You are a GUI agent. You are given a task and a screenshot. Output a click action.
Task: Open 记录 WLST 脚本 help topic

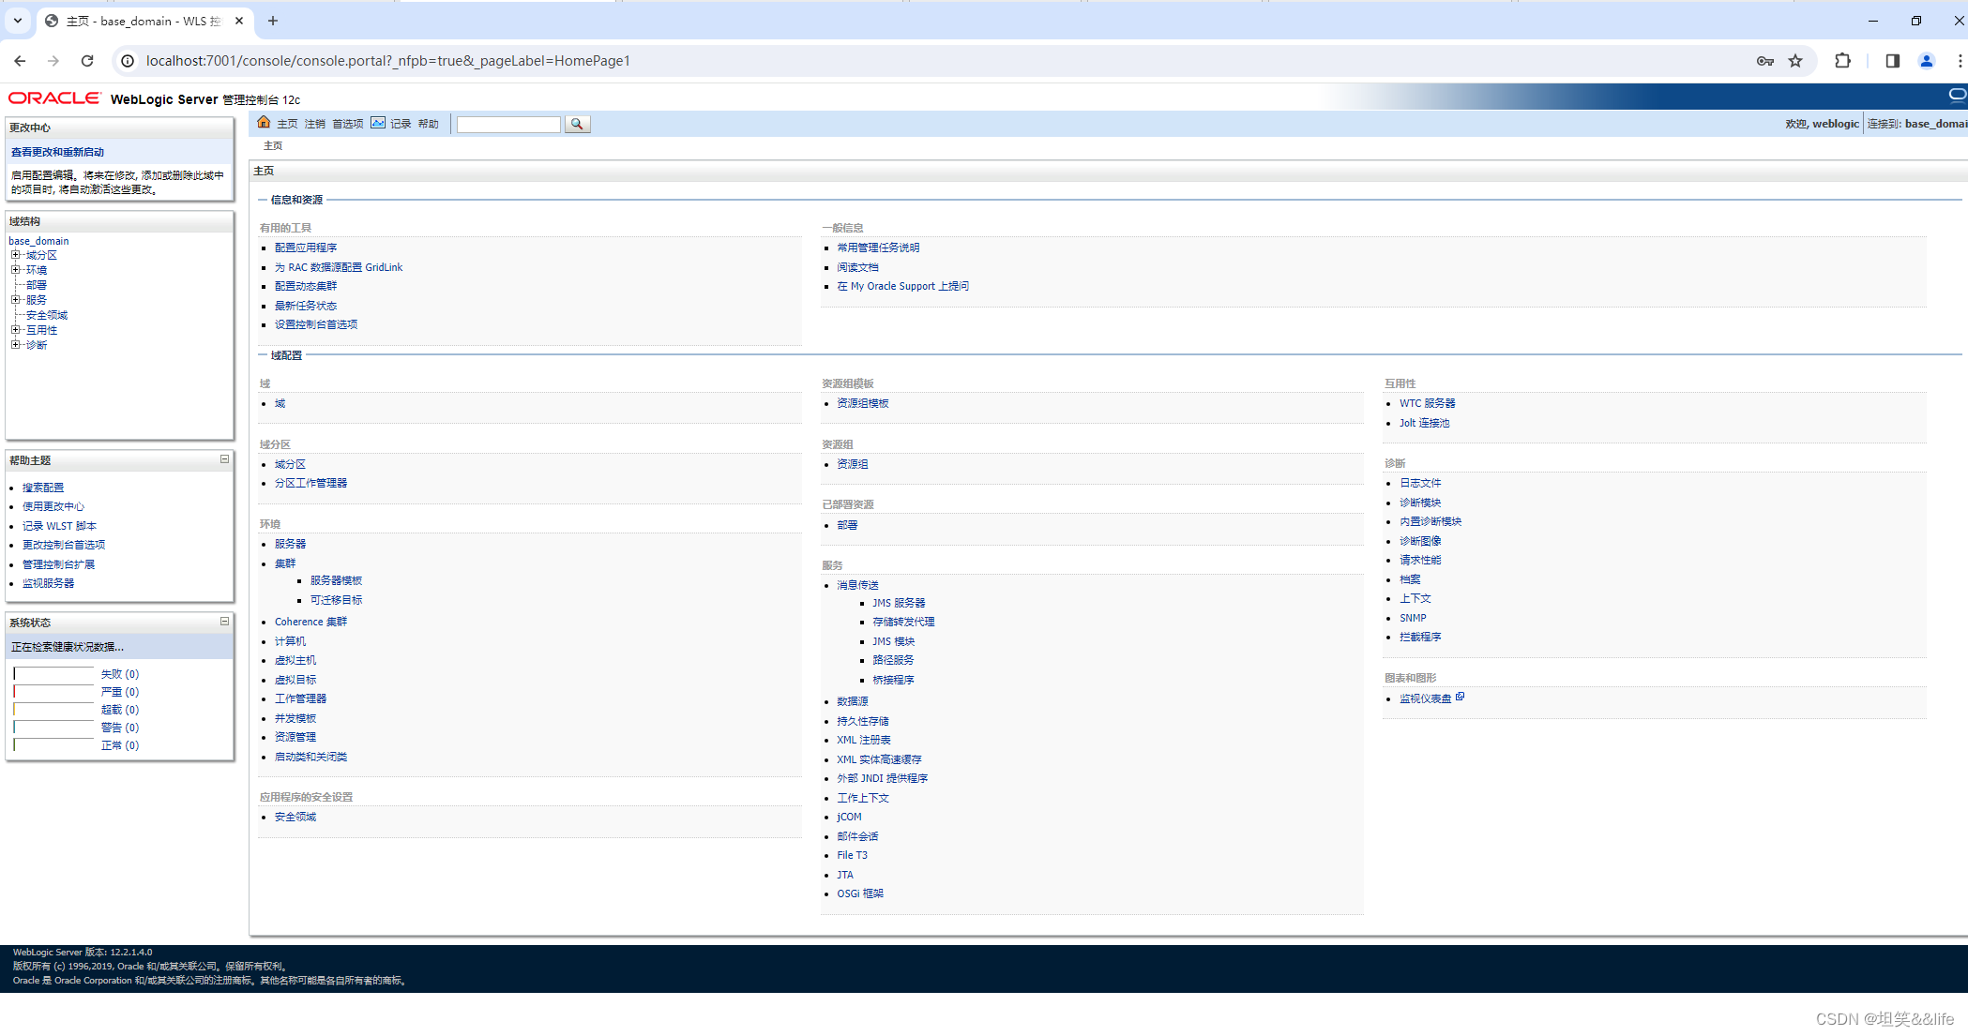[x=59, y=526]
